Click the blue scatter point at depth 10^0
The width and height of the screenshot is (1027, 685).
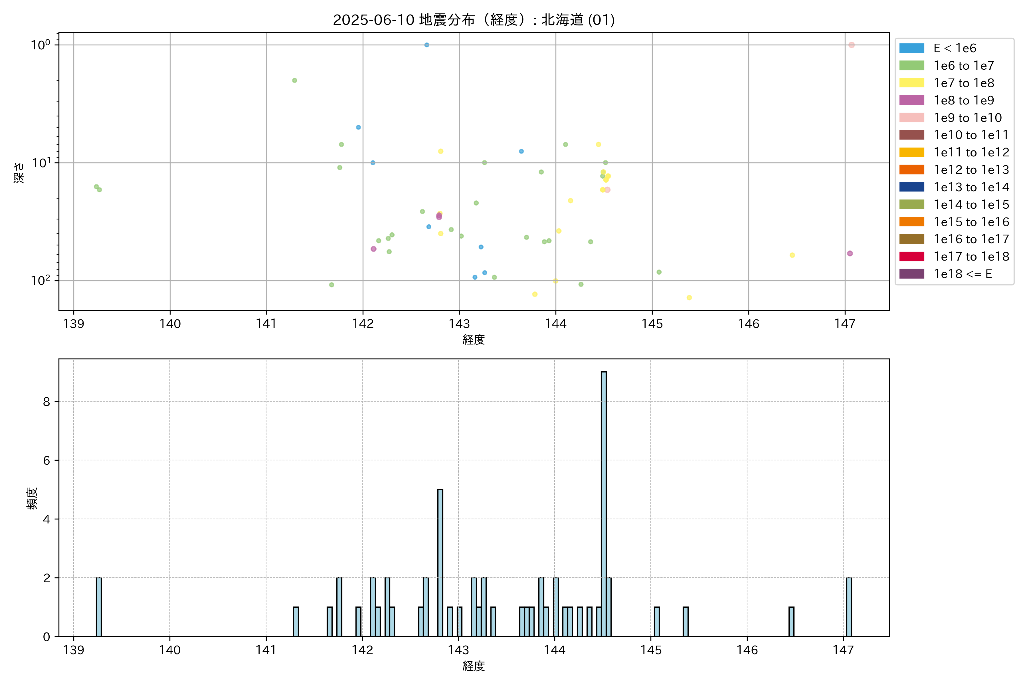click(426, 45)
